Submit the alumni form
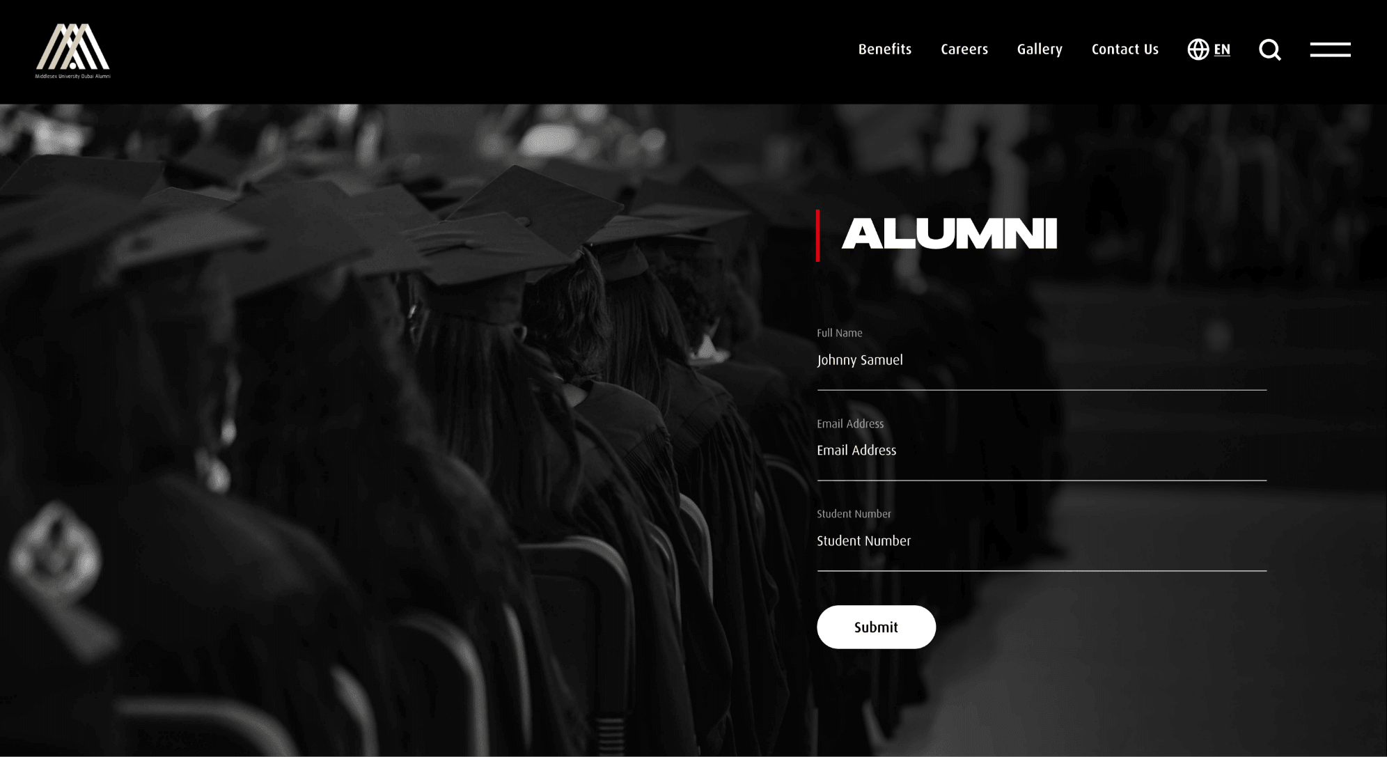The height and width of the screenshot is (757, 1387). point(876,627)
